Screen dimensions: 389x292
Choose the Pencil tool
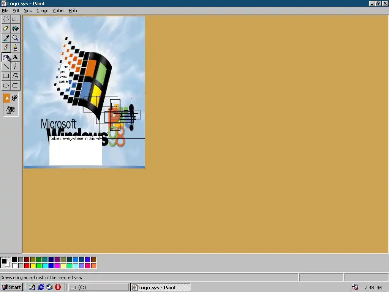(x=6, y=48)
